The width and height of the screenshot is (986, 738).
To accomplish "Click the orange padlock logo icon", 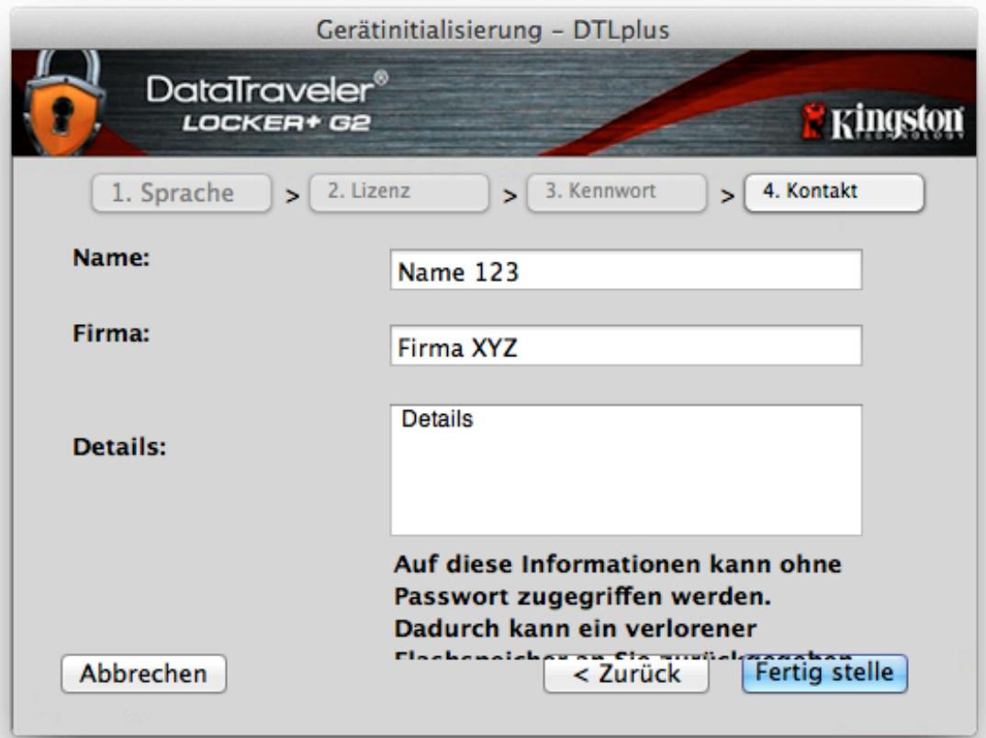I will click(x=63, y=103).
